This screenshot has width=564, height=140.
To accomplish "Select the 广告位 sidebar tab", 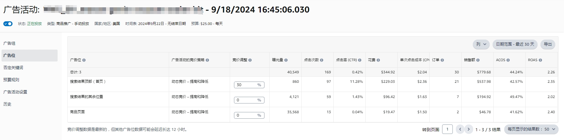I will coord(29,55).
